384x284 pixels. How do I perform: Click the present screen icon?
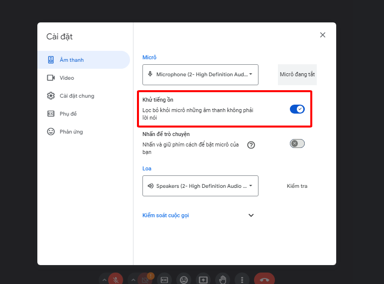[x=203, y=280]
